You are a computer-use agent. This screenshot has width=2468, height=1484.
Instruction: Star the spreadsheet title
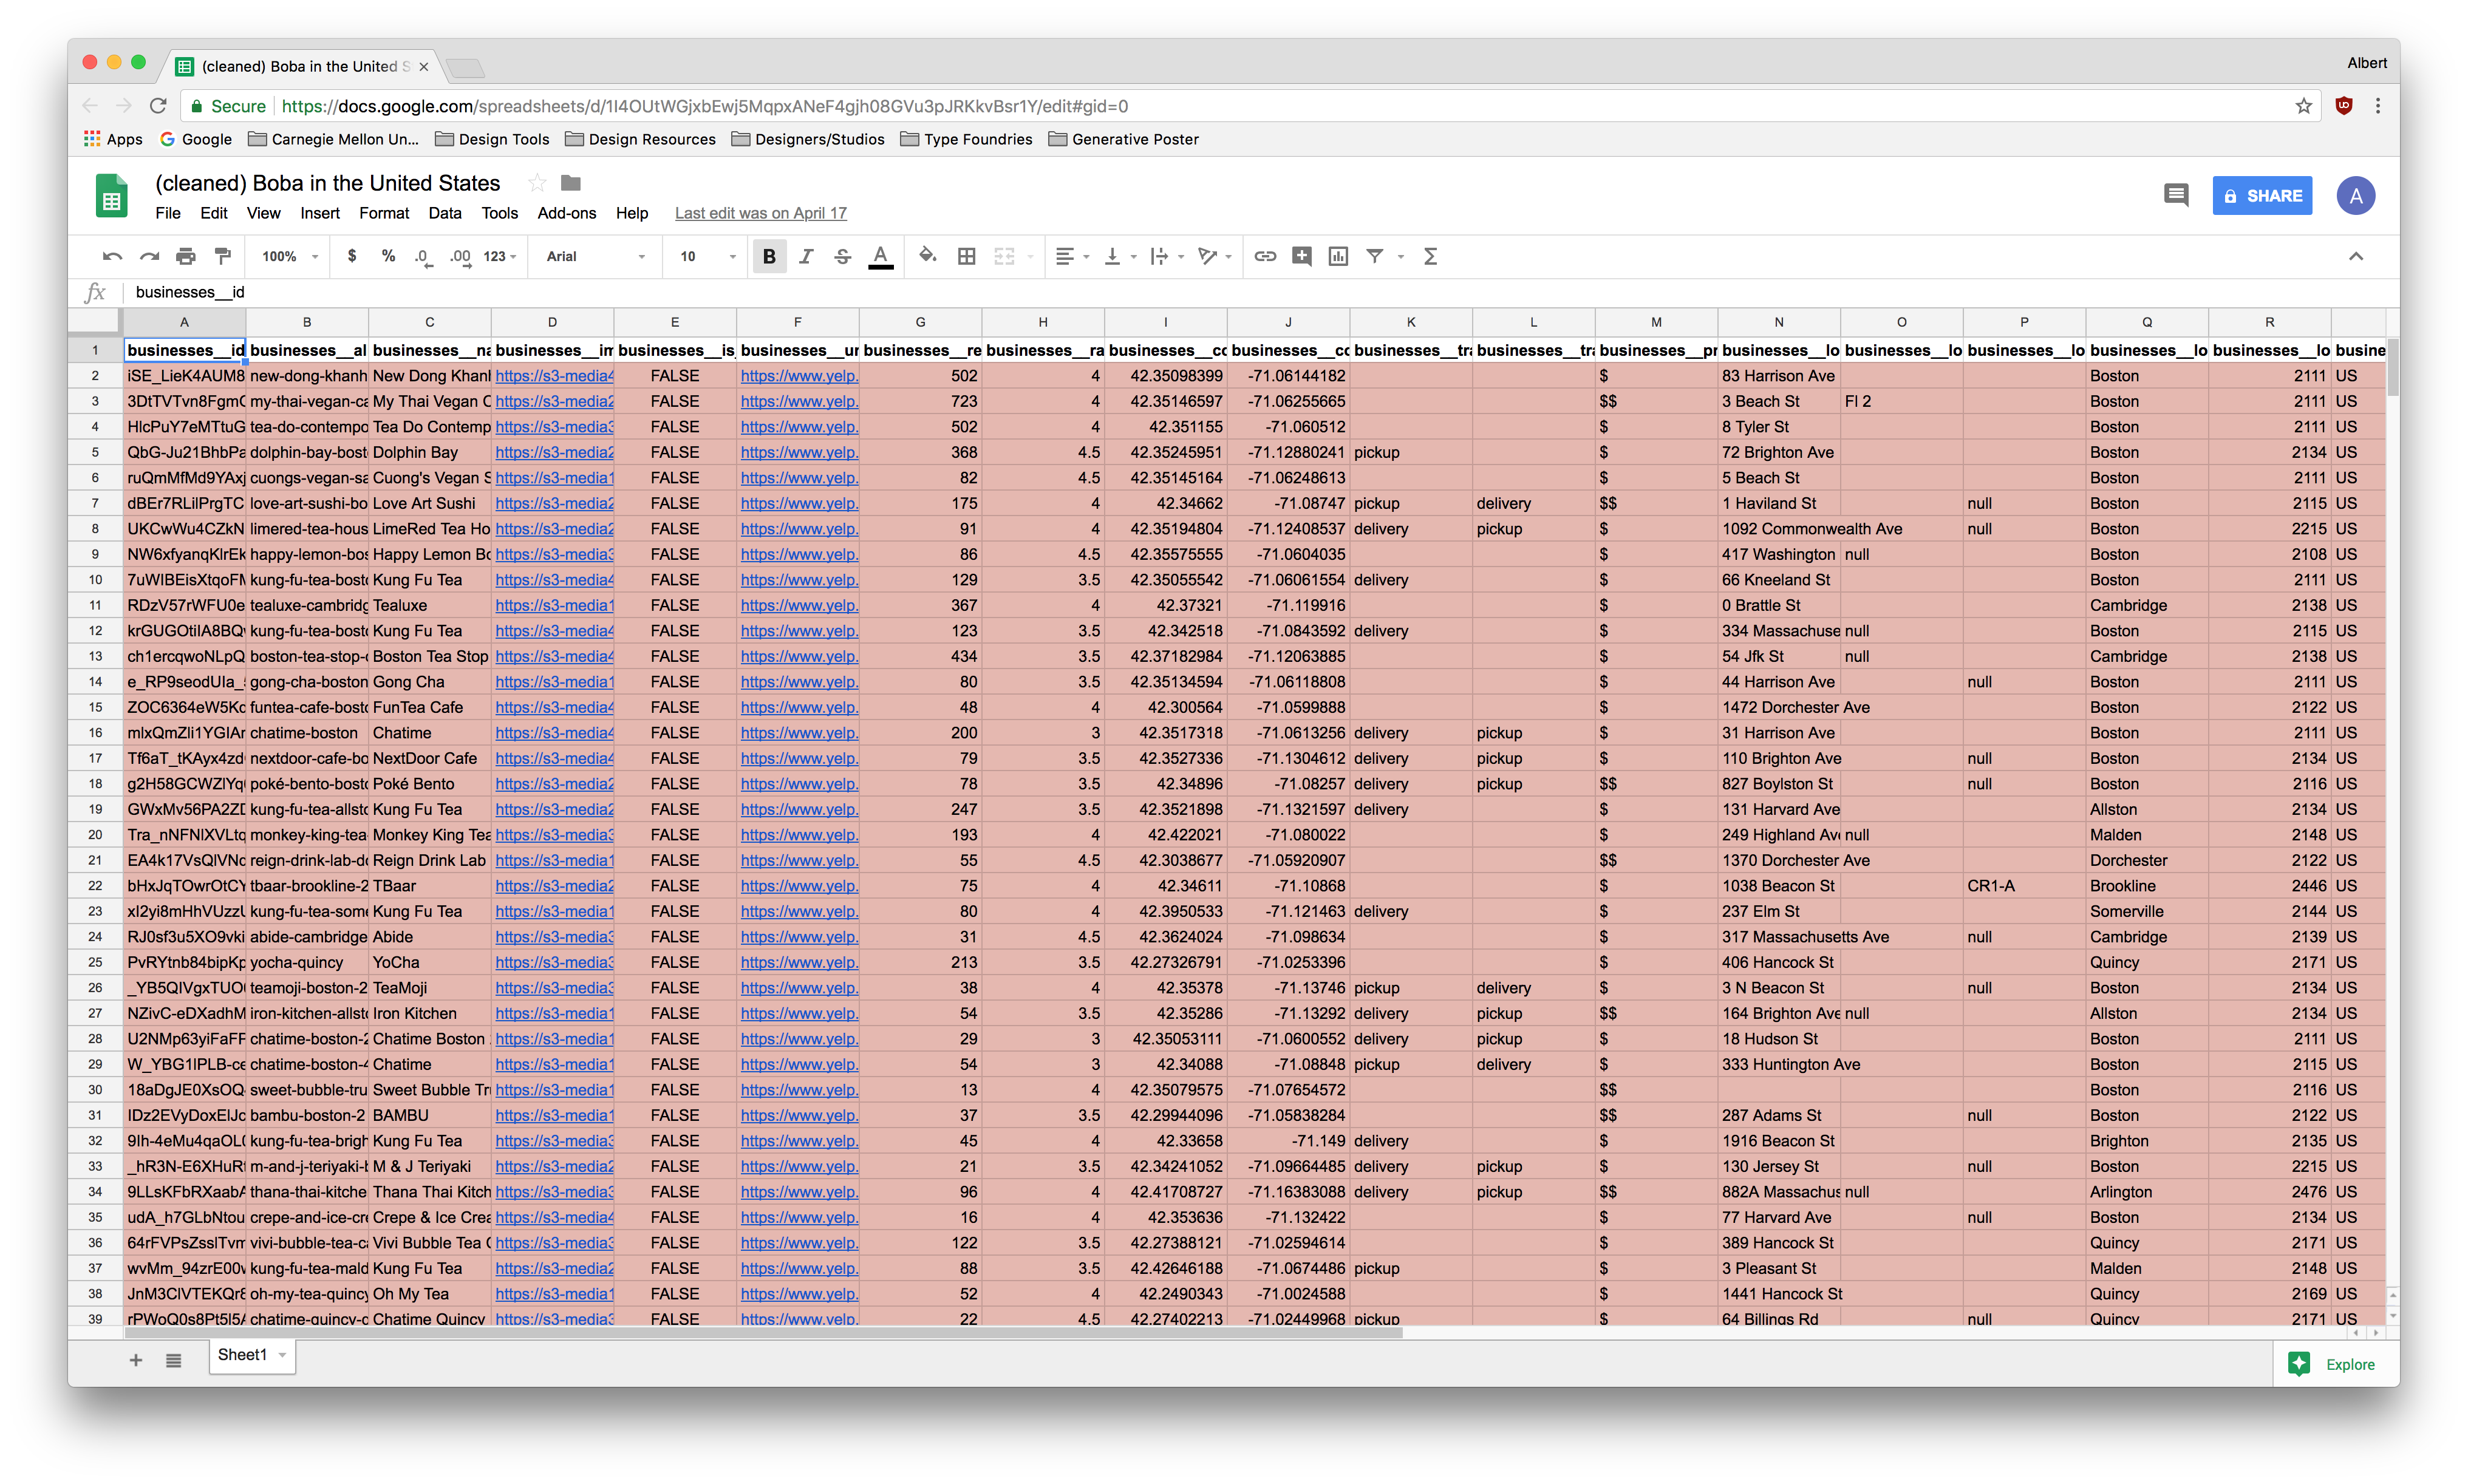537,183
